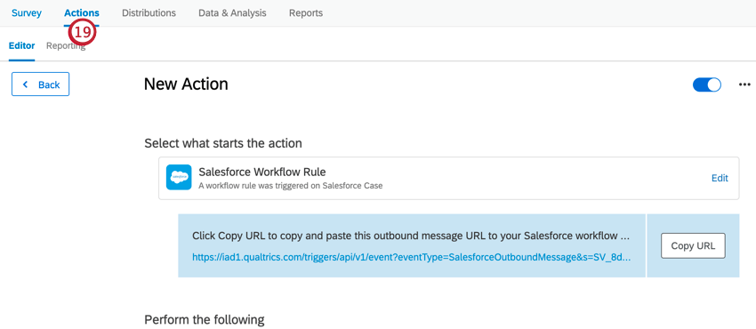This screenshot has height=329, width=756.
Task: Click the red circled 19 badge
Action: coord(82,32)
